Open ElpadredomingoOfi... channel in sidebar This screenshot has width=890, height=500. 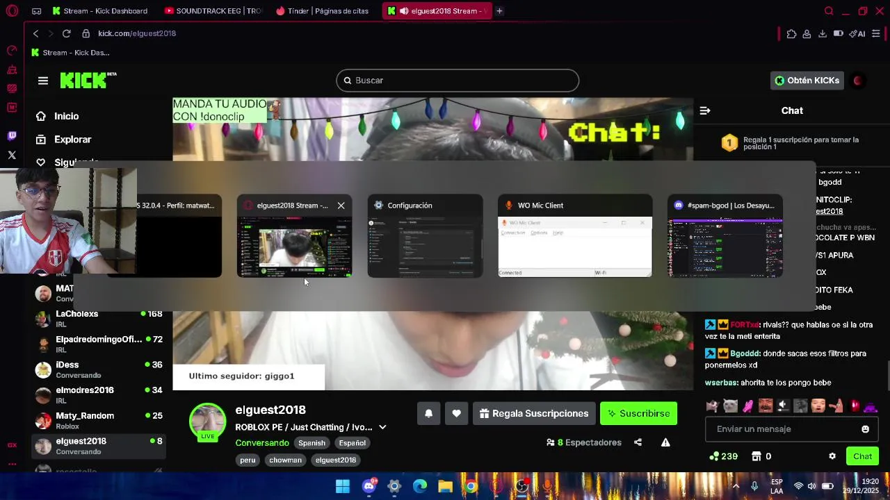[x=99, y=344]
